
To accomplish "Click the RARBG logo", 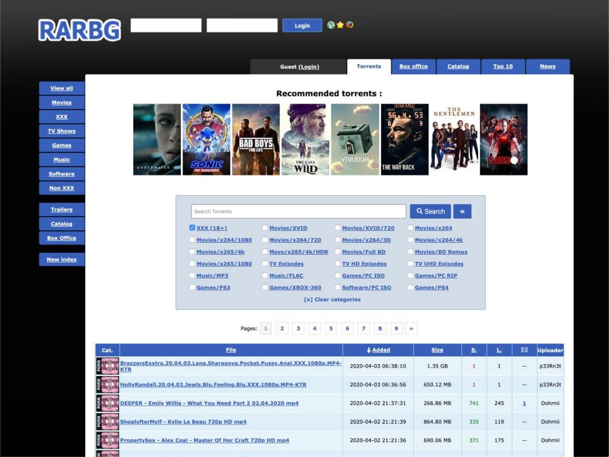I will 80,30.
